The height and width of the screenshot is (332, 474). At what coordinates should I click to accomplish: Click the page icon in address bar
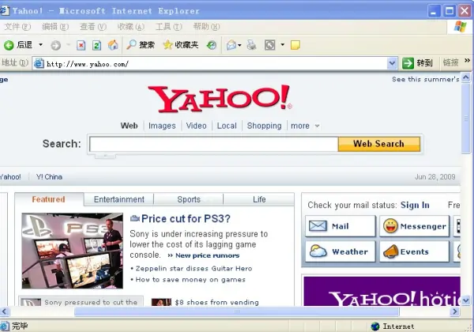click(39, 63)
